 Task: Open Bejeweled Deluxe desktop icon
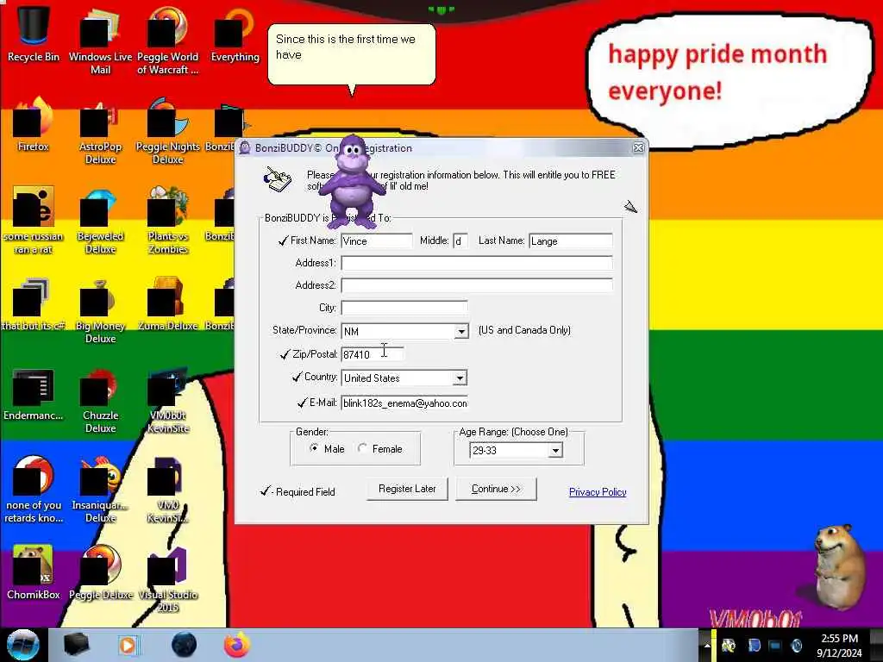click(100, 221)
